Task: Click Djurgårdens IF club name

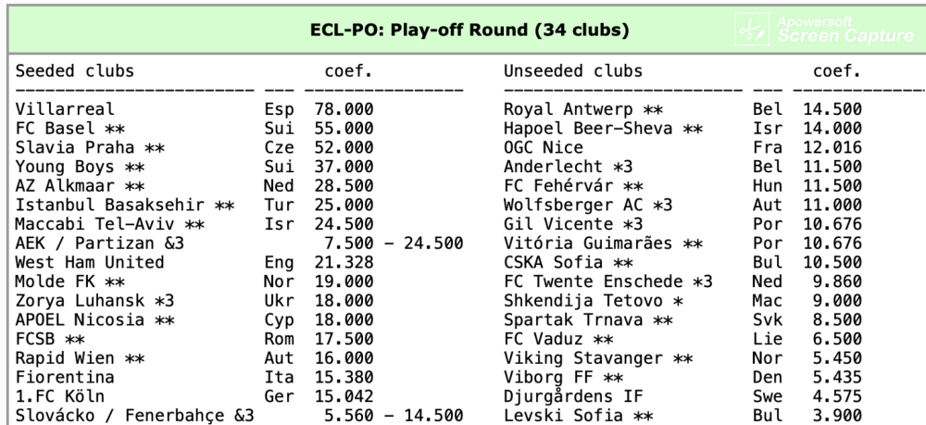Action: (573, 396)
